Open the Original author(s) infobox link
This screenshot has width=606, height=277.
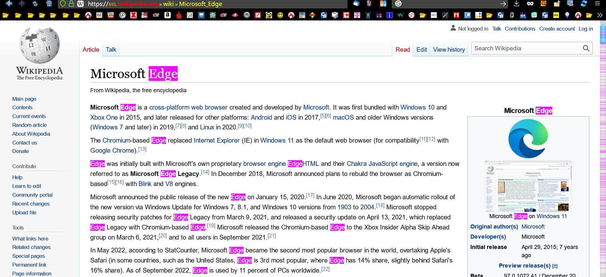[494, 227]
